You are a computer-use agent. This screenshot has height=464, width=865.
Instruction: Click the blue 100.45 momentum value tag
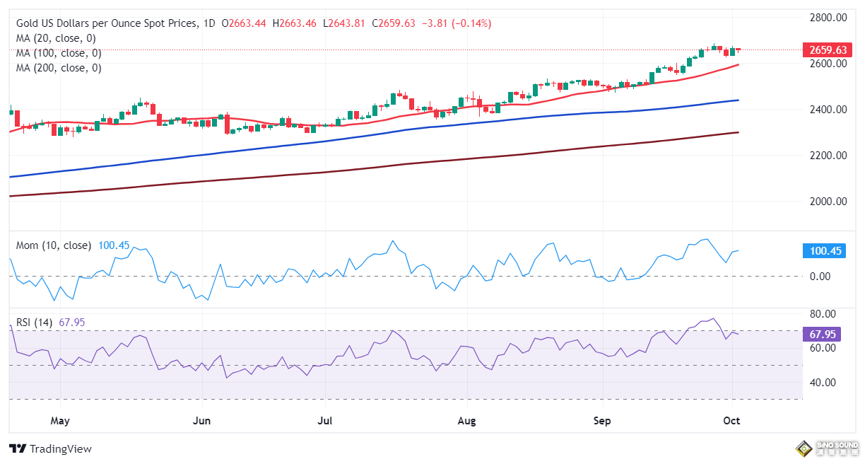click(x=824, y=251)
